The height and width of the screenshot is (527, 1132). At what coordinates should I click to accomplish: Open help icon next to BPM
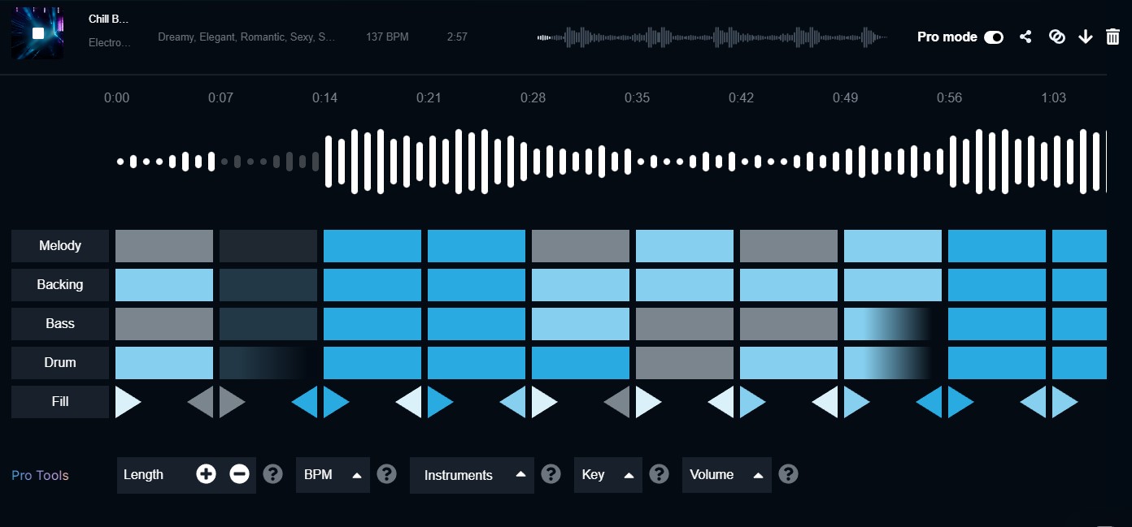tap(387, 474)
